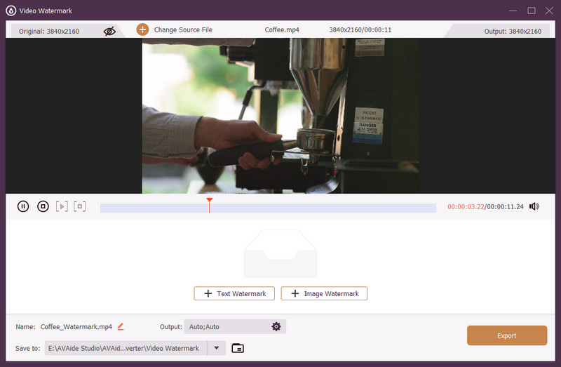Toggle the original preview eye icon
This screenshot has width=561, height=367.
tap(109, 31)
